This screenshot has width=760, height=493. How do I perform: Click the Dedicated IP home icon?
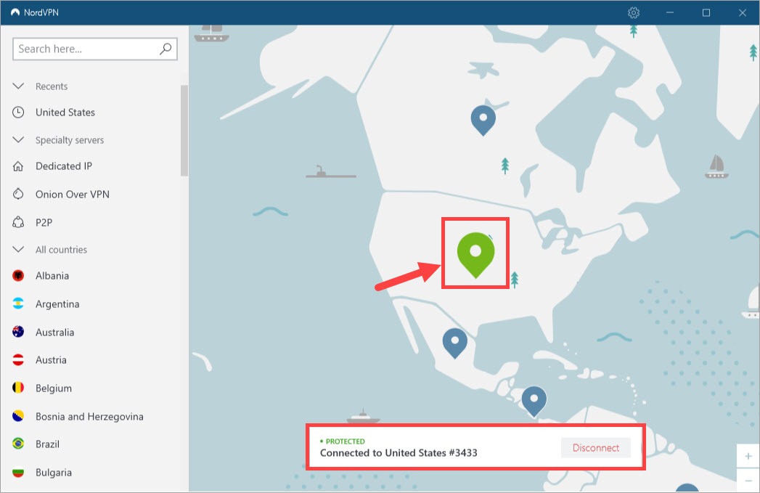tap(19, 166)
